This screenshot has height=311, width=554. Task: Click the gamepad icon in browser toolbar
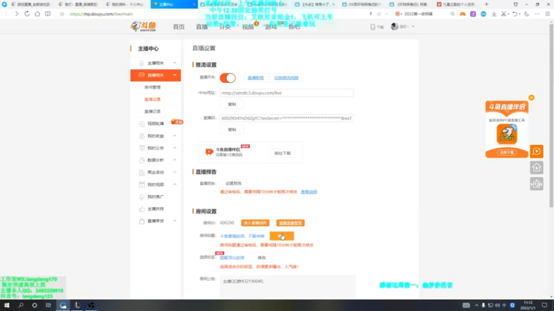[x=463, y=14]
